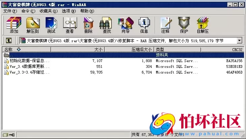
Task: Click CRC32 value 53E0B1ED
Action: pyautogui.click(x=234, y=66)
